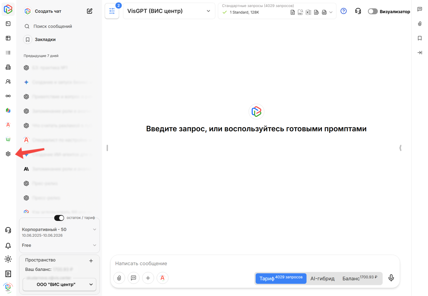The image size is (428, 296).
Task: Select the PDF file format icon
Action: [x=300, y=12]
